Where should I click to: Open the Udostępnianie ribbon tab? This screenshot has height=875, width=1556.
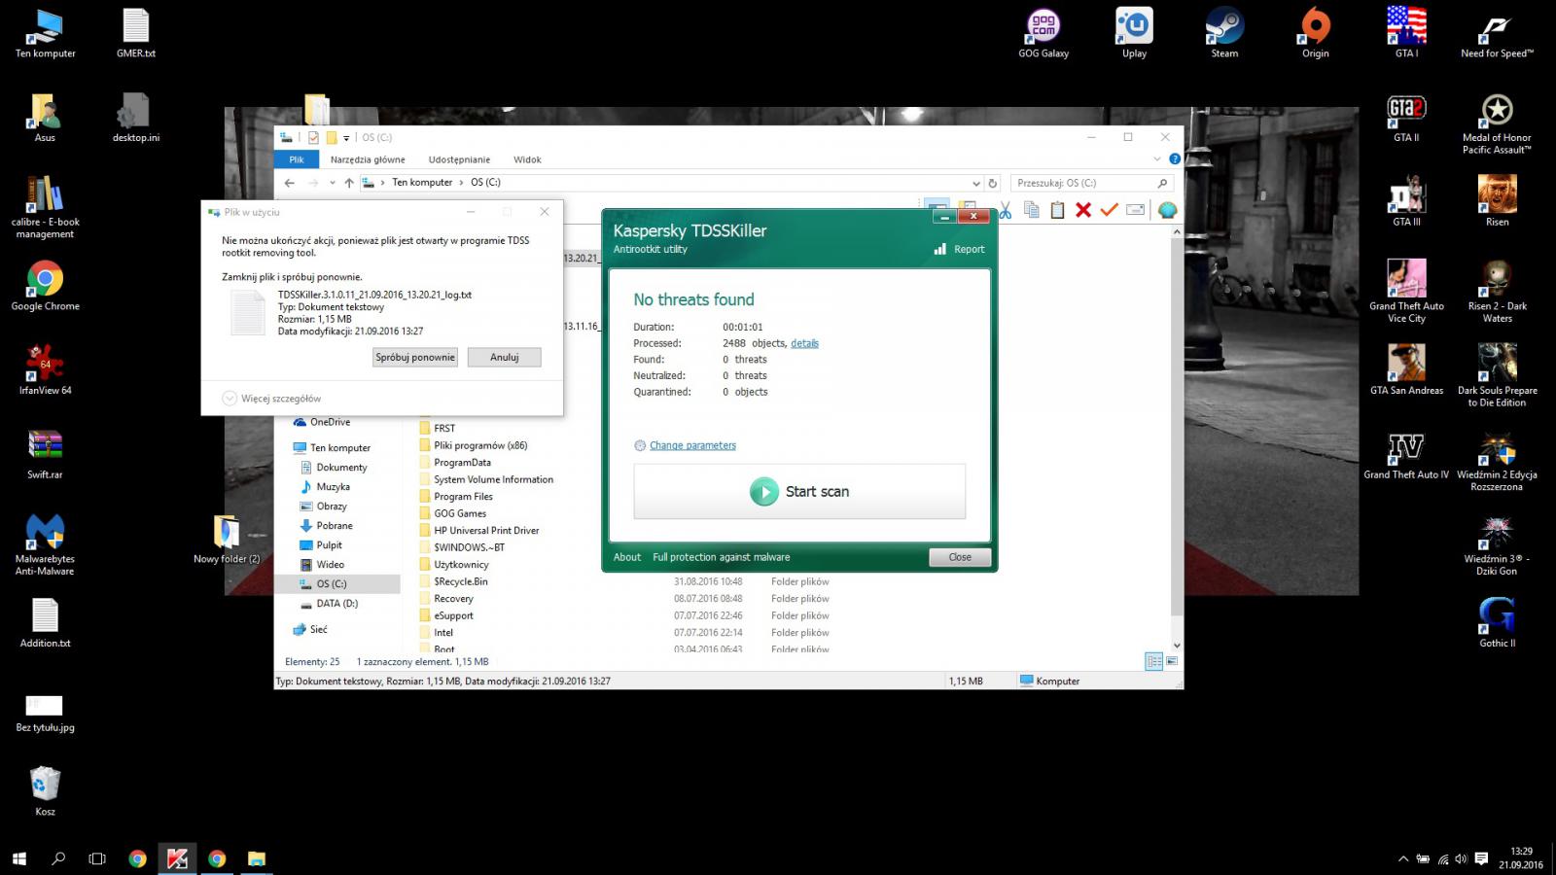(459, 159)
